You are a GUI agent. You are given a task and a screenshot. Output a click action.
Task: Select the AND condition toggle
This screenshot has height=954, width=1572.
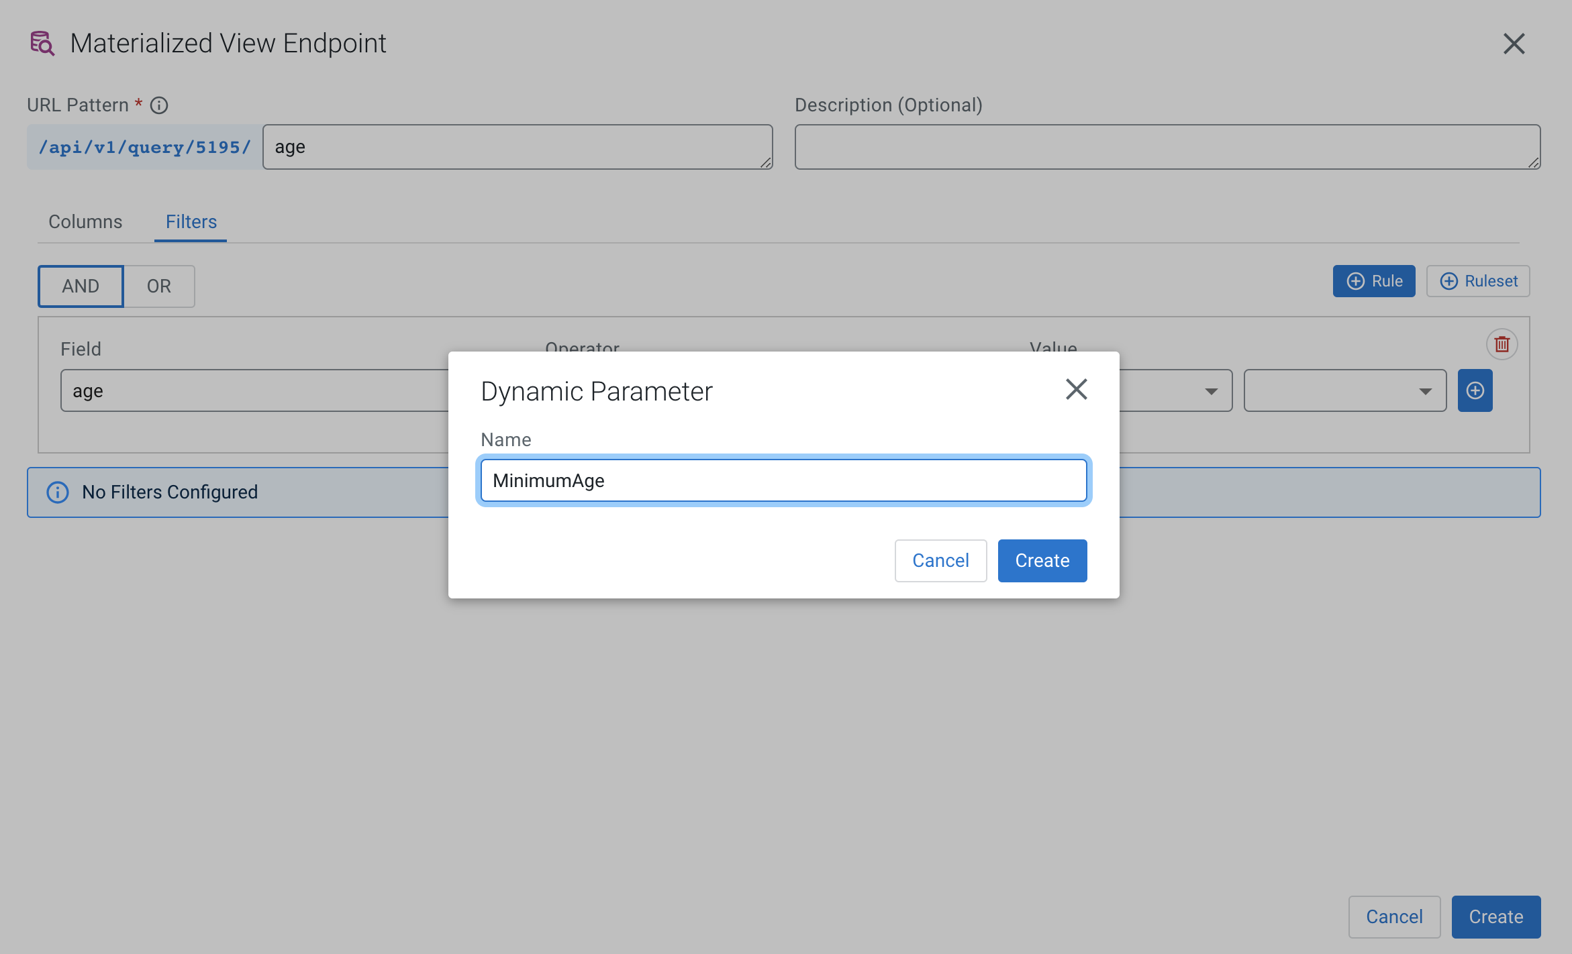click(81, 286)
